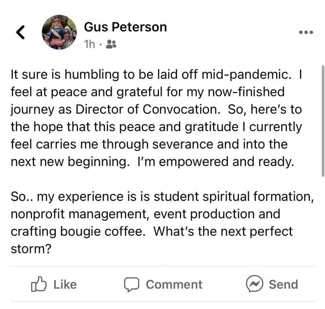Viewport: 325px width, 309px height.
Task: Click the Messenger Send icon
Action: tap(255, 284)
